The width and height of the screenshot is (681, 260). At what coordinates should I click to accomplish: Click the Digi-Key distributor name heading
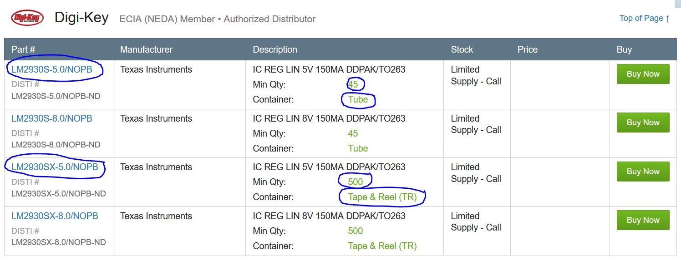click(81, 18)
